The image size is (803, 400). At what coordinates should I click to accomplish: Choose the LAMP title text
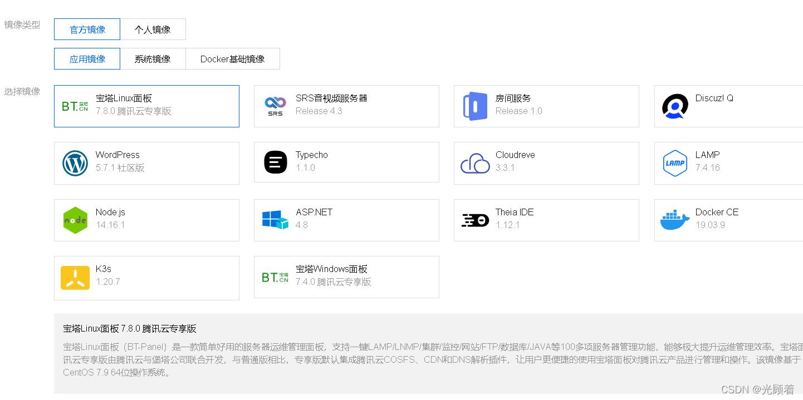[x=707, y=155]
